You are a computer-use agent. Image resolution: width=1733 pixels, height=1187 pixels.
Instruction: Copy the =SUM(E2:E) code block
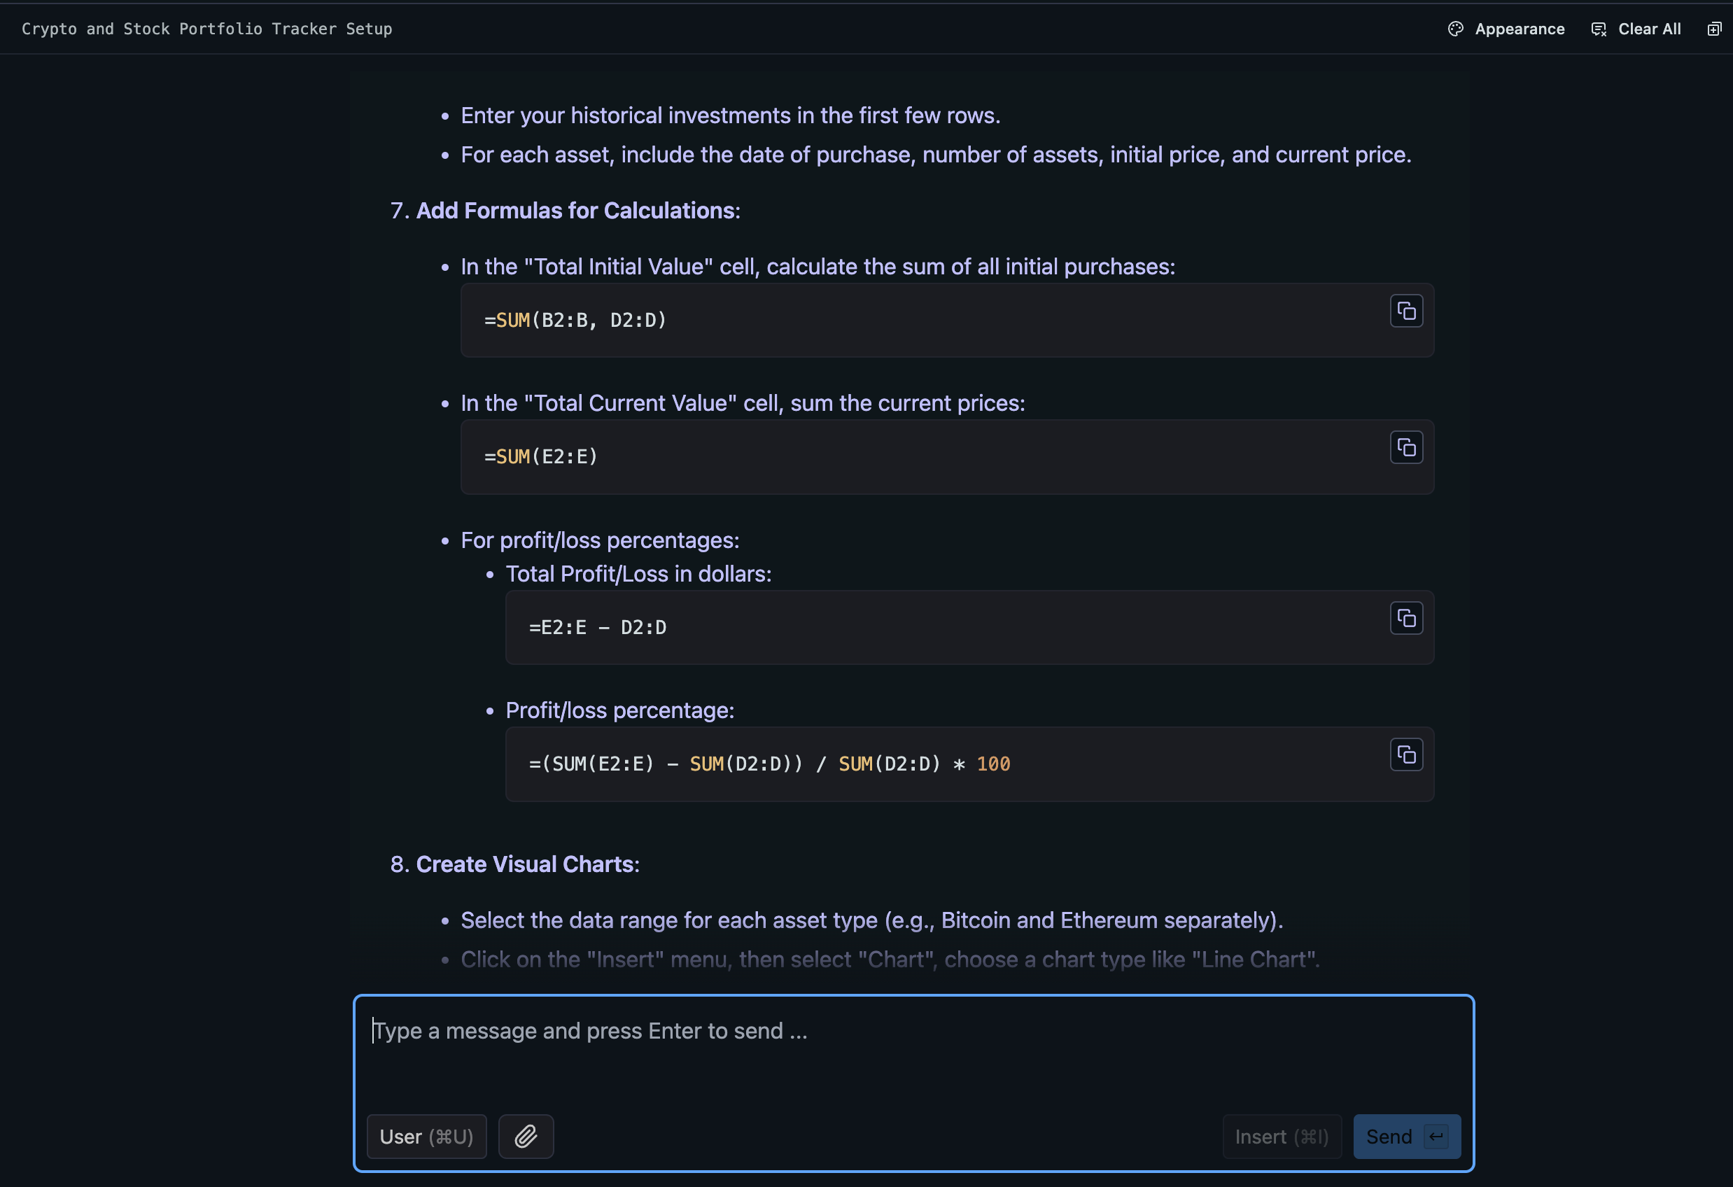pos(1405,447)
